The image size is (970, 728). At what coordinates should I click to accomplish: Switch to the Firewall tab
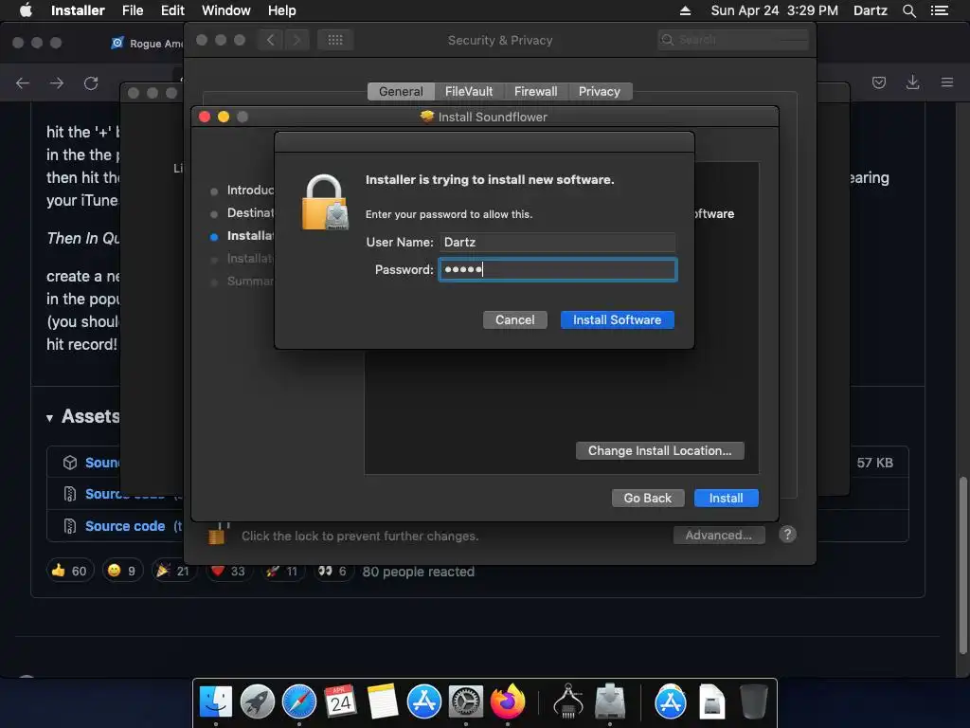click(536, 92)
